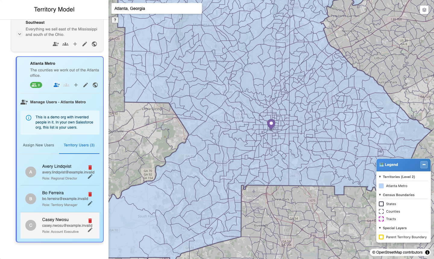Screen dimensions: 434x259
Task: Click the Casey Nwosu user avatar
Action: click(31, 225)
